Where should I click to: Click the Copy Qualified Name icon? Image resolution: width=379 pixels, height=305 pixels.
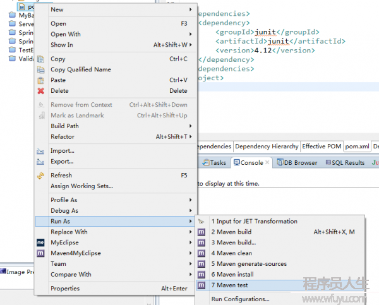(x=40, y=69)
